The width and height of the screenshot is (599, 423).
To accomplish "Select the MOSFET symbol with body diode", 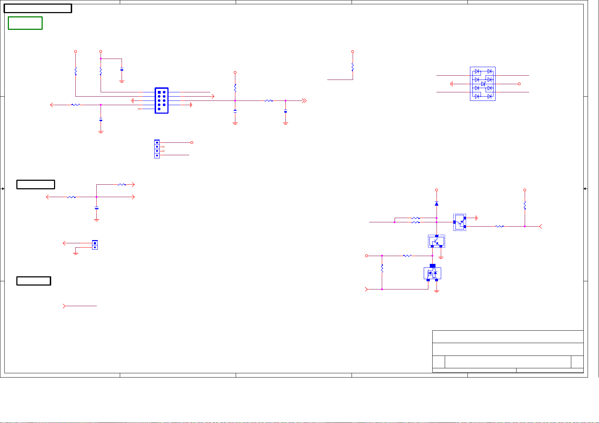I will 433,273.
